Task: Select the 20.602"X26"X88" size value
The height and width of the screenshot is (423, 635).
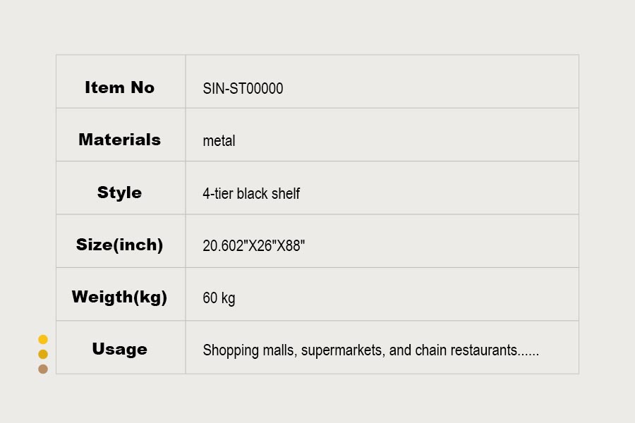Action: point(254,246)
